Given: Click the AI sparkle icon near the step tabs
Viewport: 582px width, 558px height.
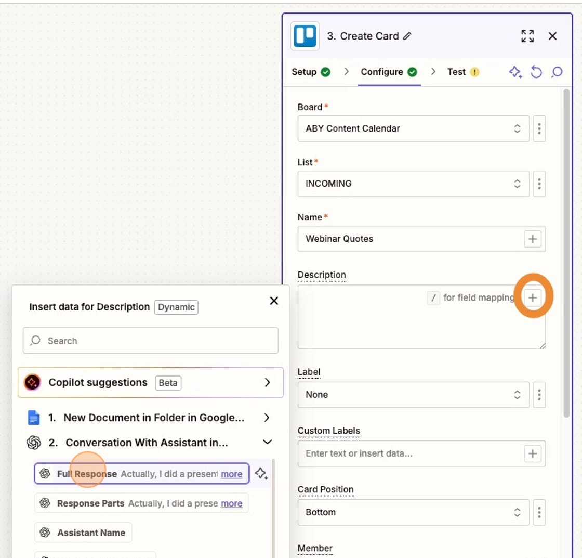Looking at the screenshot, I should (x=515, y=72).
